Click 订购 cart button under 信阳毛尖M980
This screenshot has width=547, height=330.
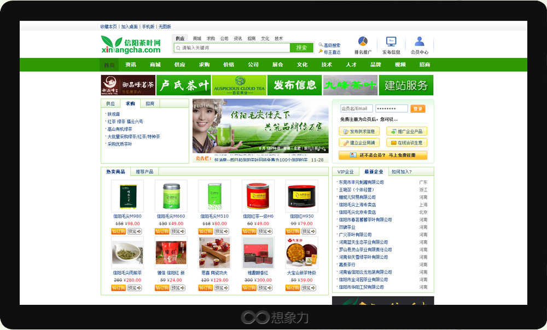(x=118, y=231)
